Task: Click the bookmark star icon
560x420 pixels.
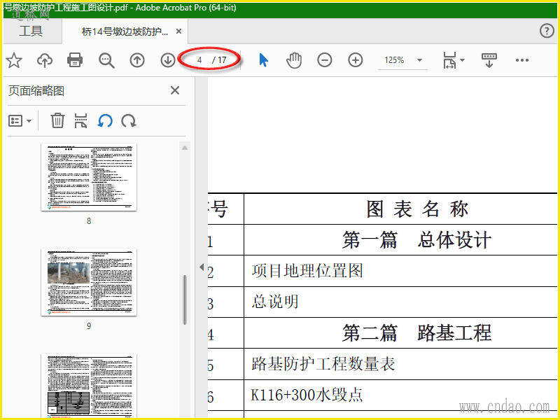Action: click(x=14, y=61)
